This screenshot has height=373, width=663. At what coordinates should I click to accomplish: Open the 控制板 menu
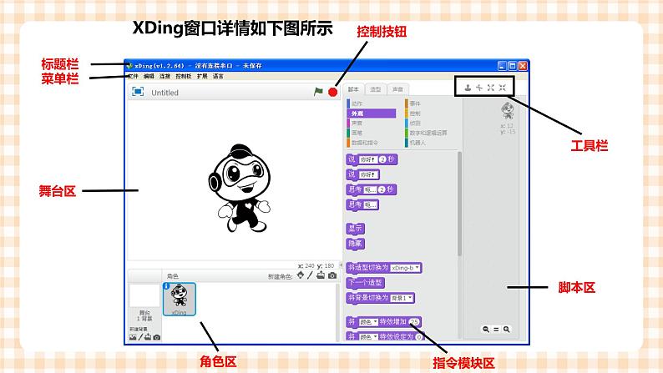point(184,77)
